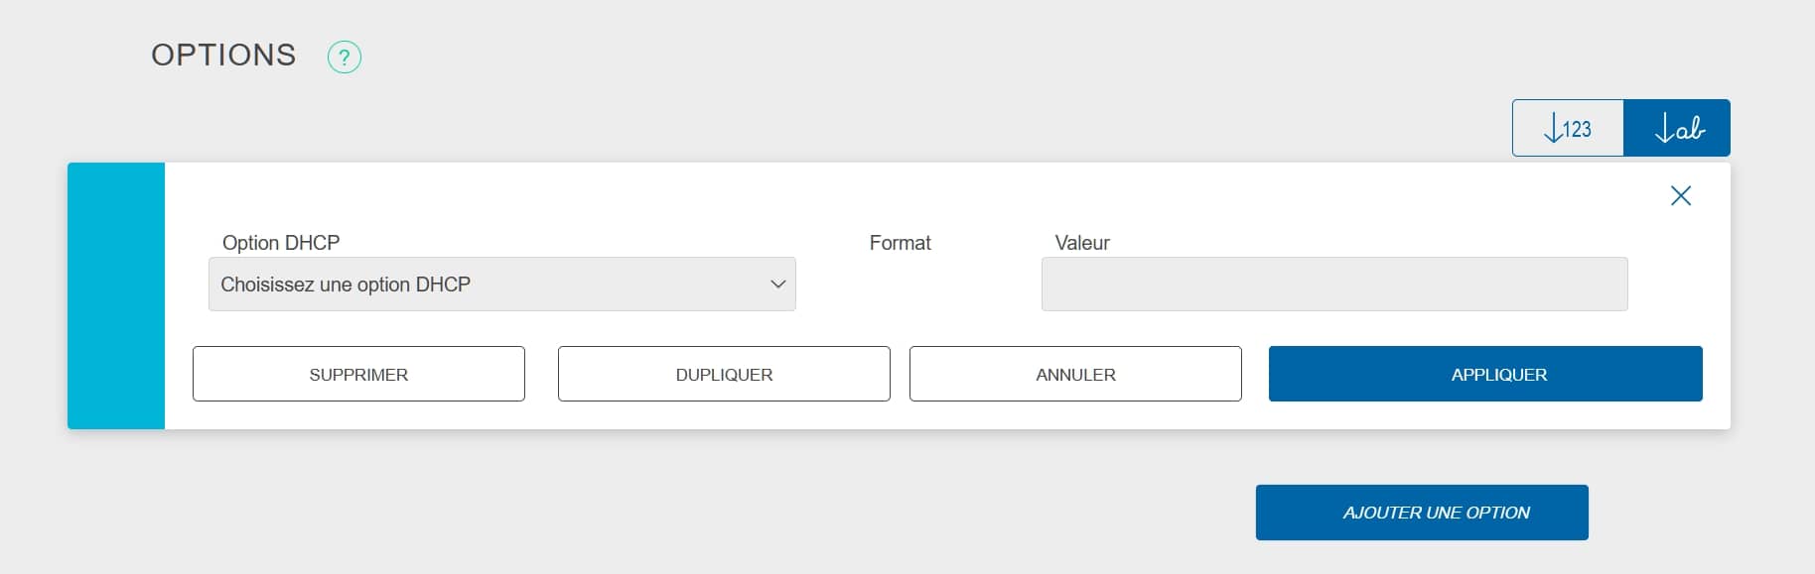Click the down-arrow icon beside ab

pyautogui.click(x=1663, y=129)
